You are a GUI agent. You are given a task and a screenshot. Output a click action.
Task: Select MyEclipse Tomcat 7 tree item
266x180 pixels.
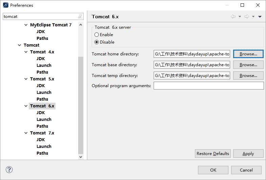click(51, 25)
